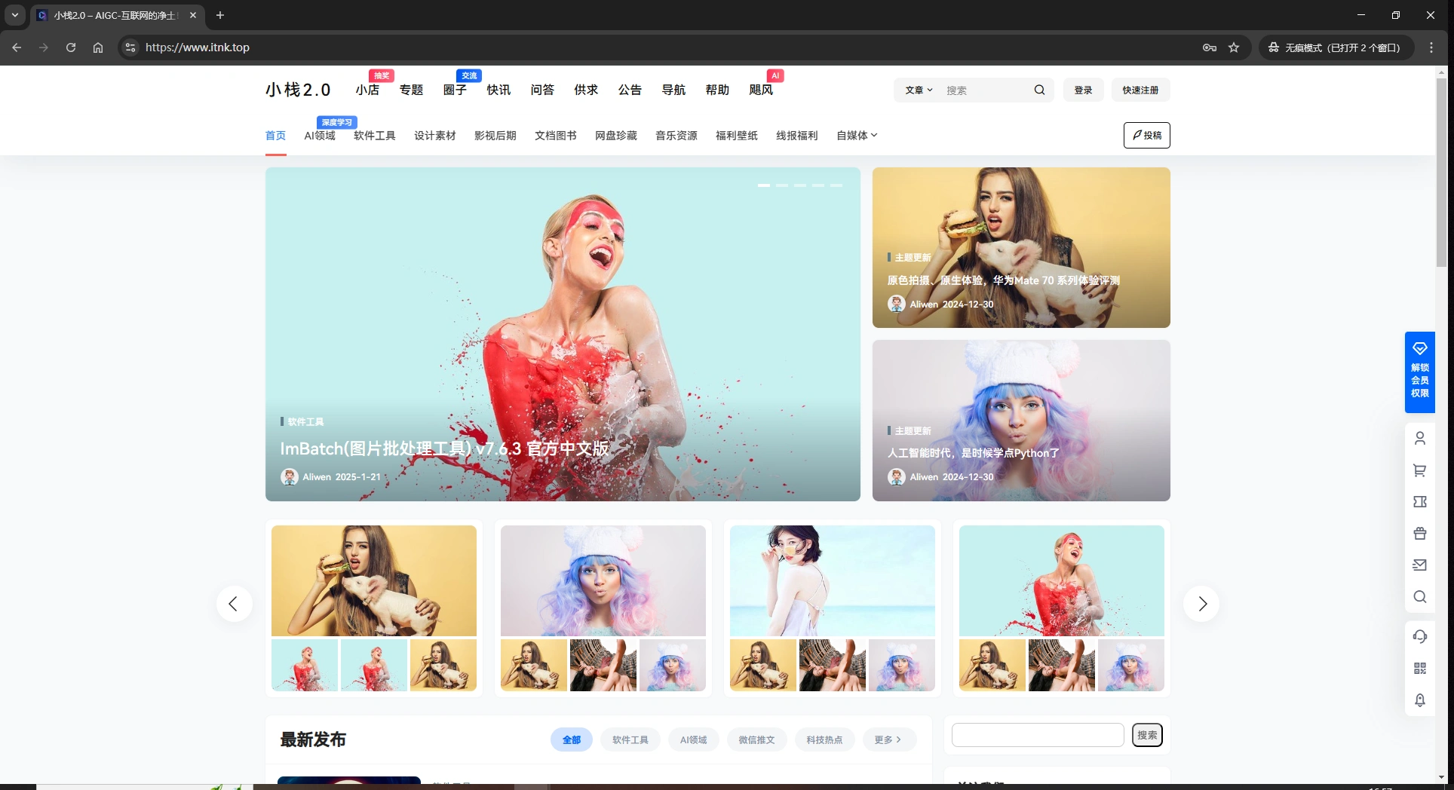
Task: Select the last slide indicator dash on banner
Action: pos(836,185)
